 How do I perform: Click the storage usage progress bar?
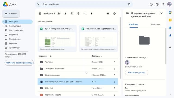coord(16,51)
